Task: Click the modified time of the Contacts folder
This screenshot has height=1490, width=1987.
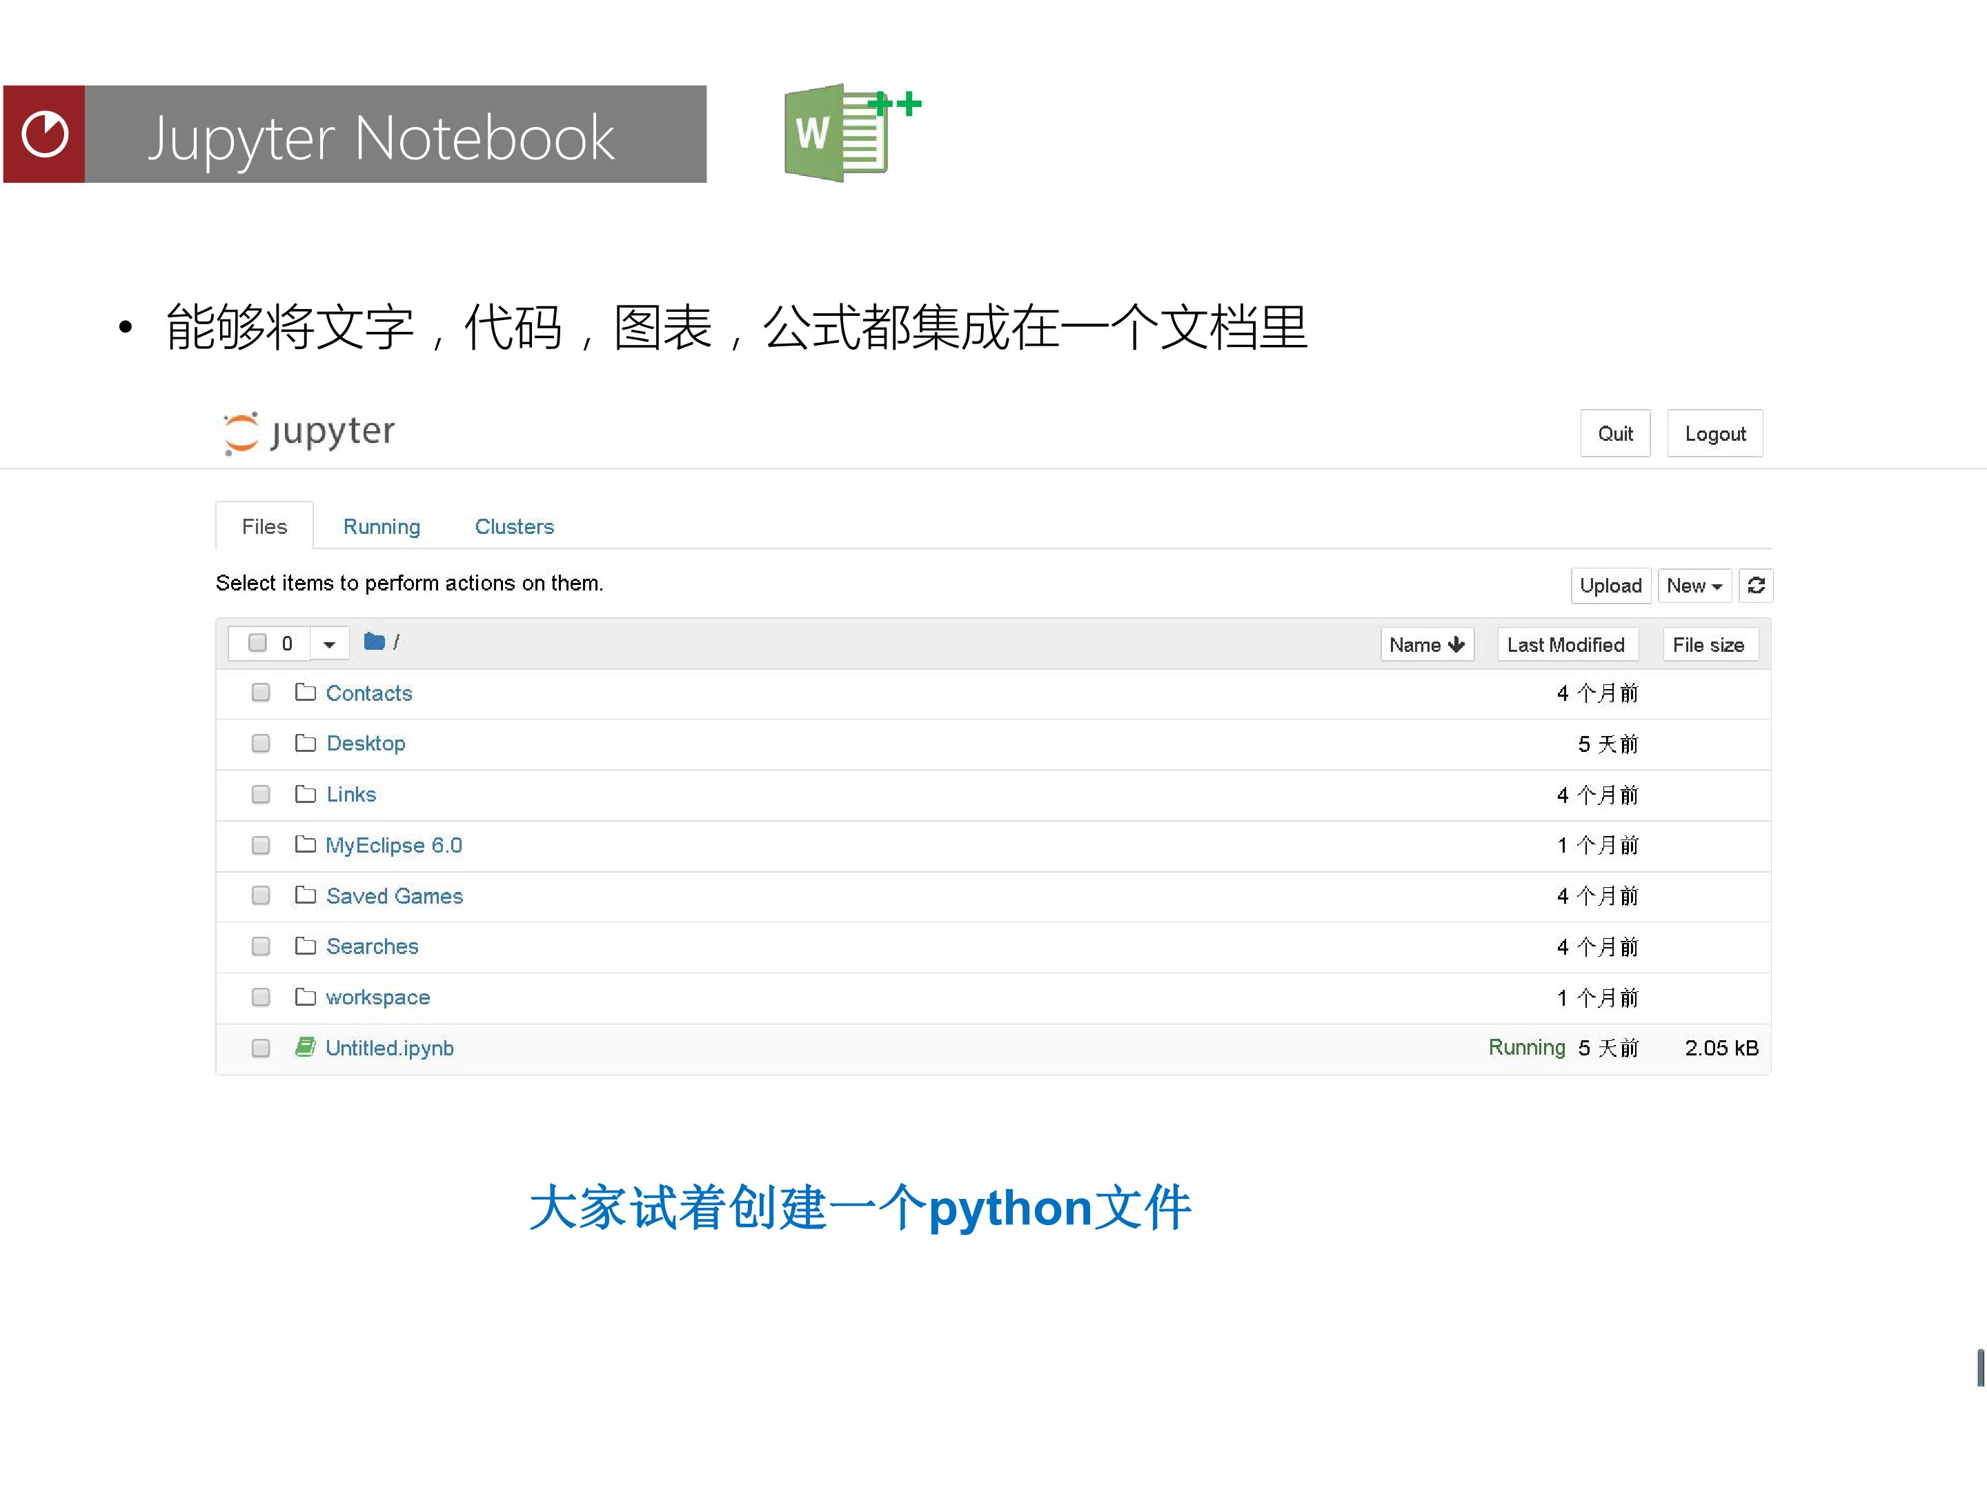Action: point(1597,693)
